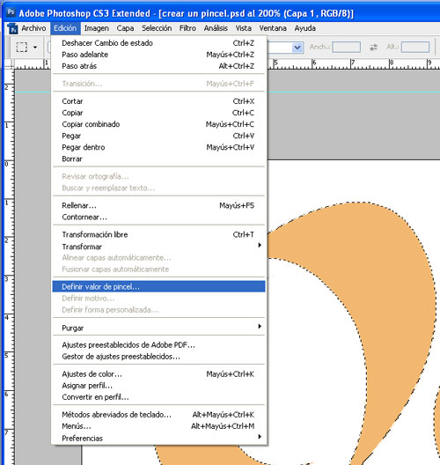This screenshot has height=465, width=440.
Task: Open Ajustes preestablecidos de Adobe PDF...
Action: click(x=158, y=345)
